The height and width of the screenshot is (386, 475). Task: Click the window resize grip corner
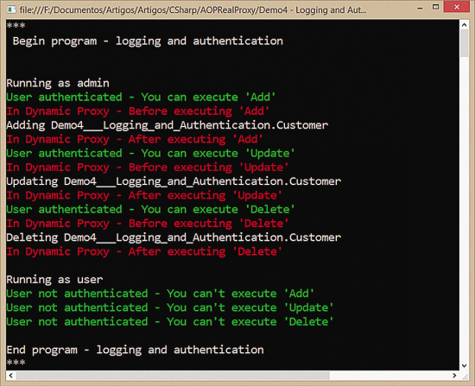(465, 376)
